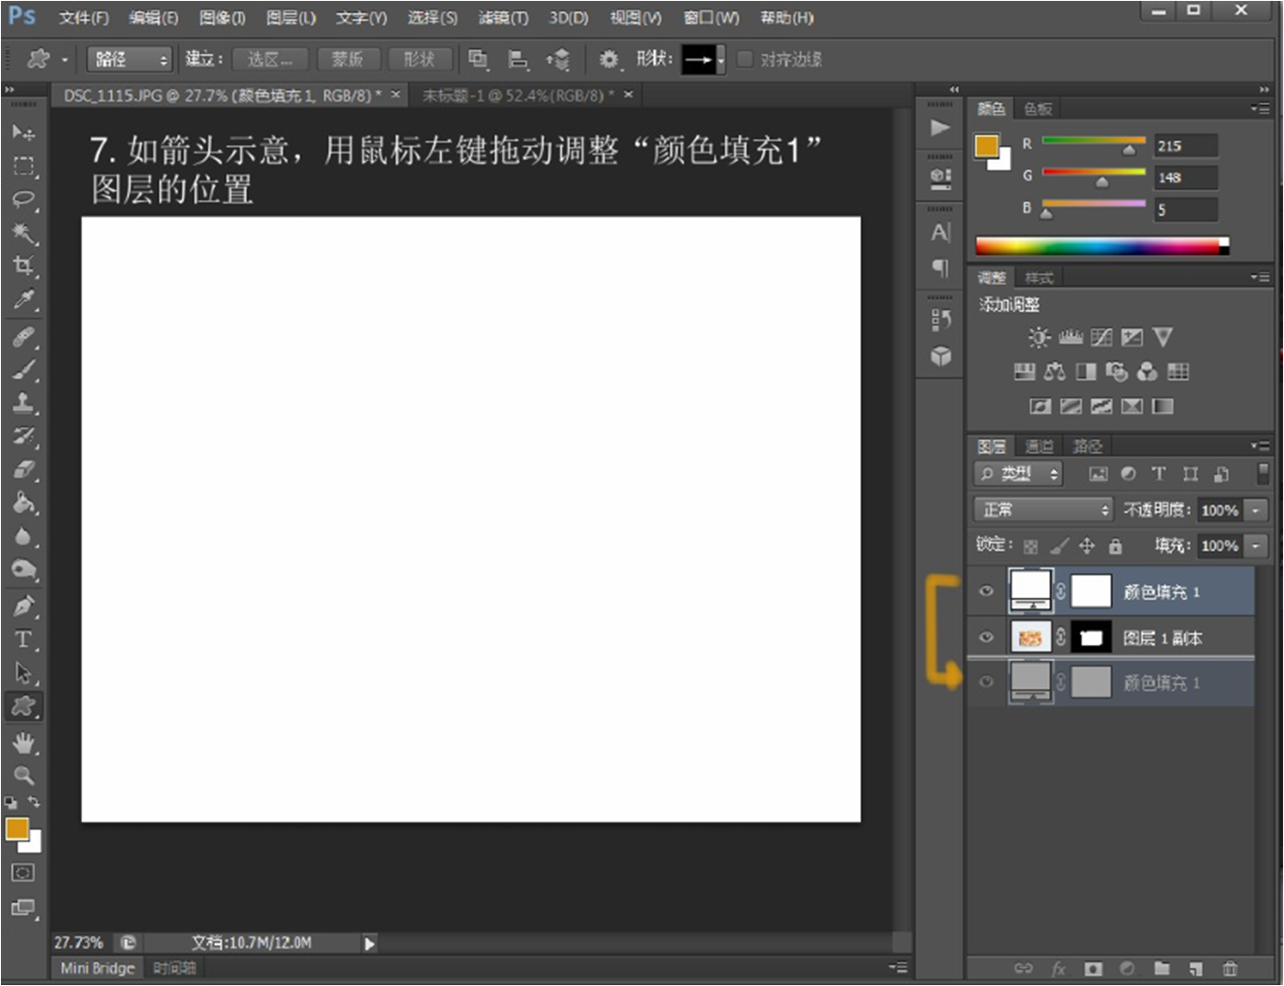1284x986 pixels.
Task: Activate the Hand tool
Action: tap(24, 742)
